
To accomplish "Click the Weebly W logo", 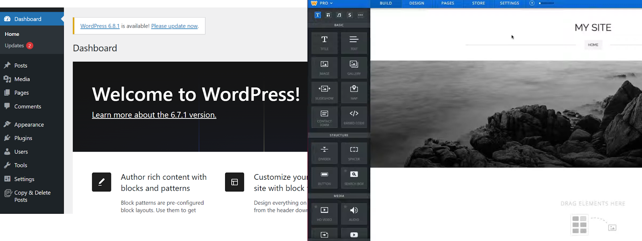I will coord(314,3).
